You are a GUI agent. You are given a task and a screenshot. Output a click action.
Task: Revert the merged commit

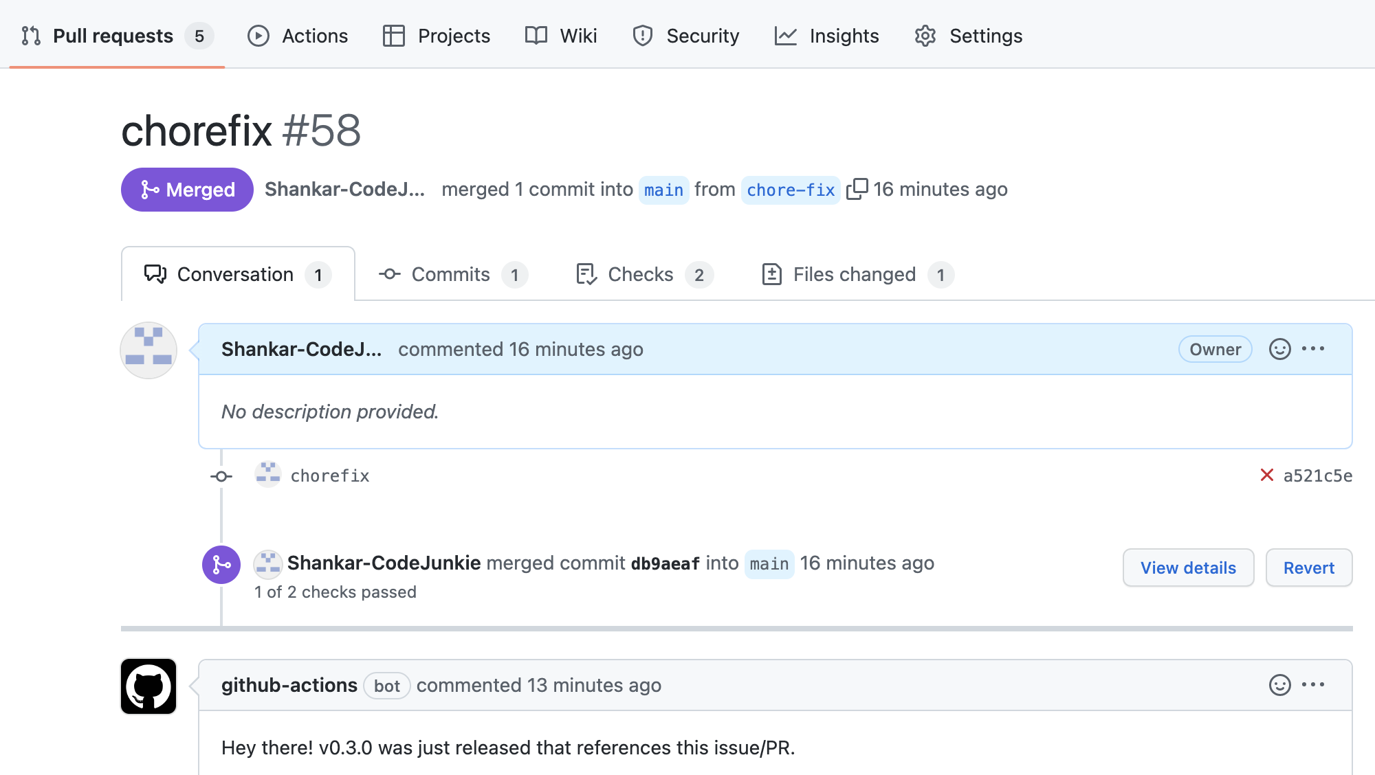coord(1308,568)
